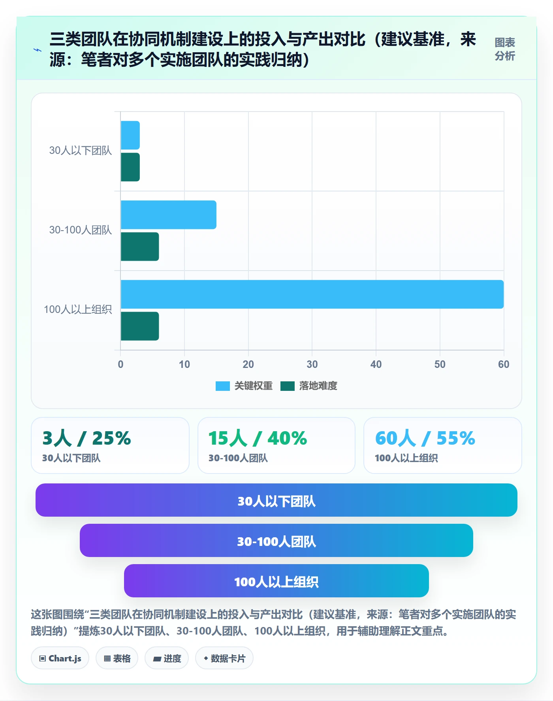The width and height of the screenshot is (553, 701).
Task: Click the 落地难度 legend text
Action: click(318, 386)
